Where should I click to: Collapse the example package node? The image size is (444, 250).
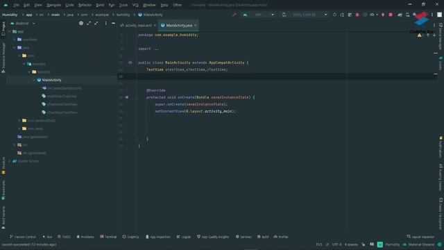tap(24, 64)
